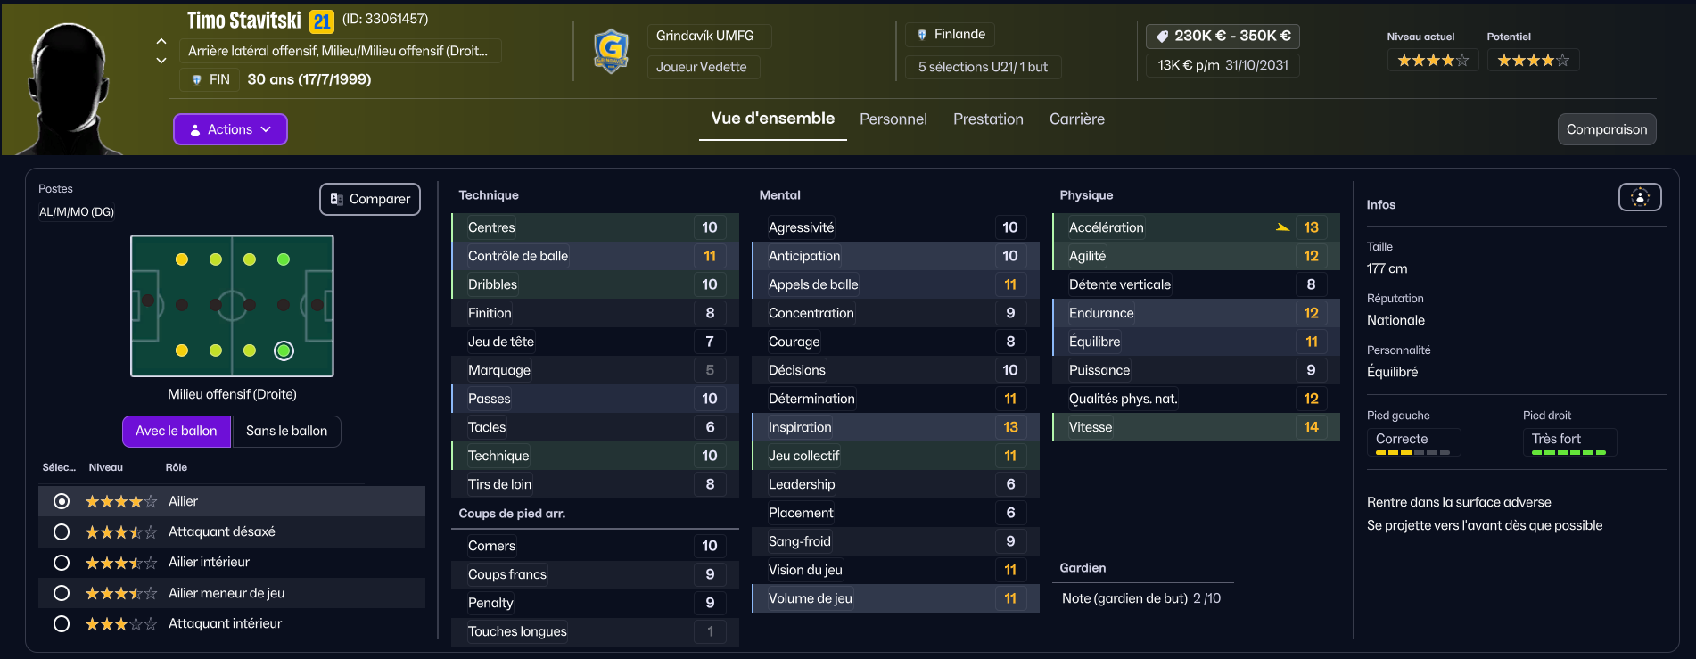The width and height of the screenshot is (1696, 659).
Task: Open the Carrière tab
Action: [1076, 119]
